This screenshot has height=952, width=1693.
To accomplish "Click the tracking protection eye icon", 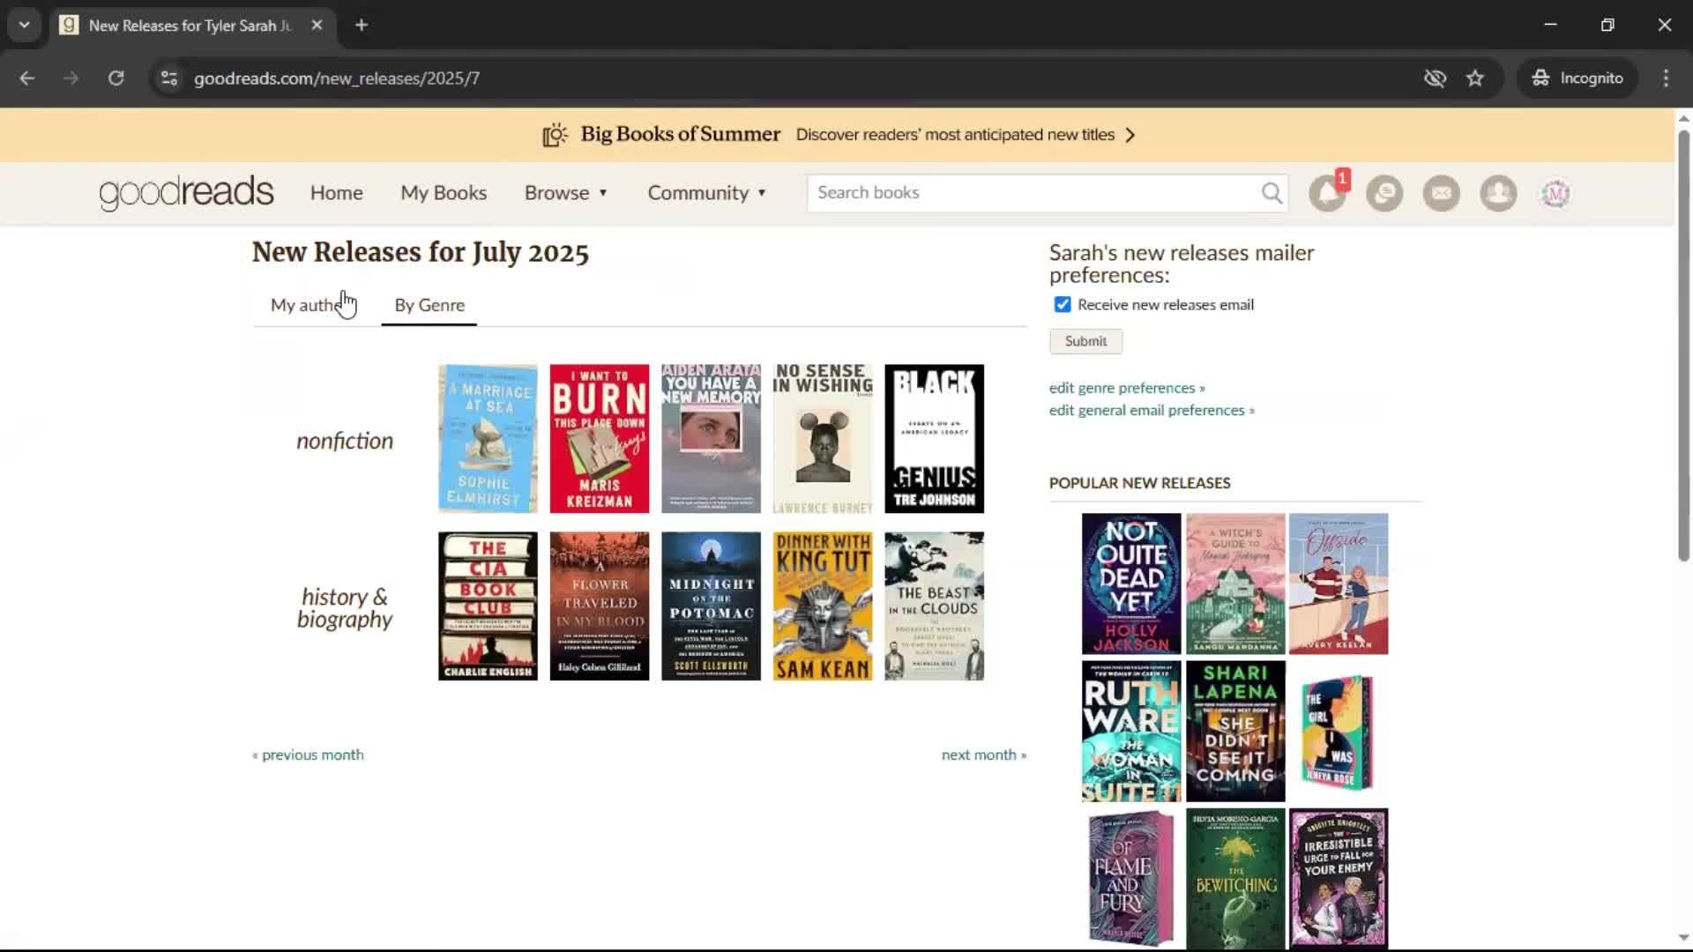I will coord(1435,78).
